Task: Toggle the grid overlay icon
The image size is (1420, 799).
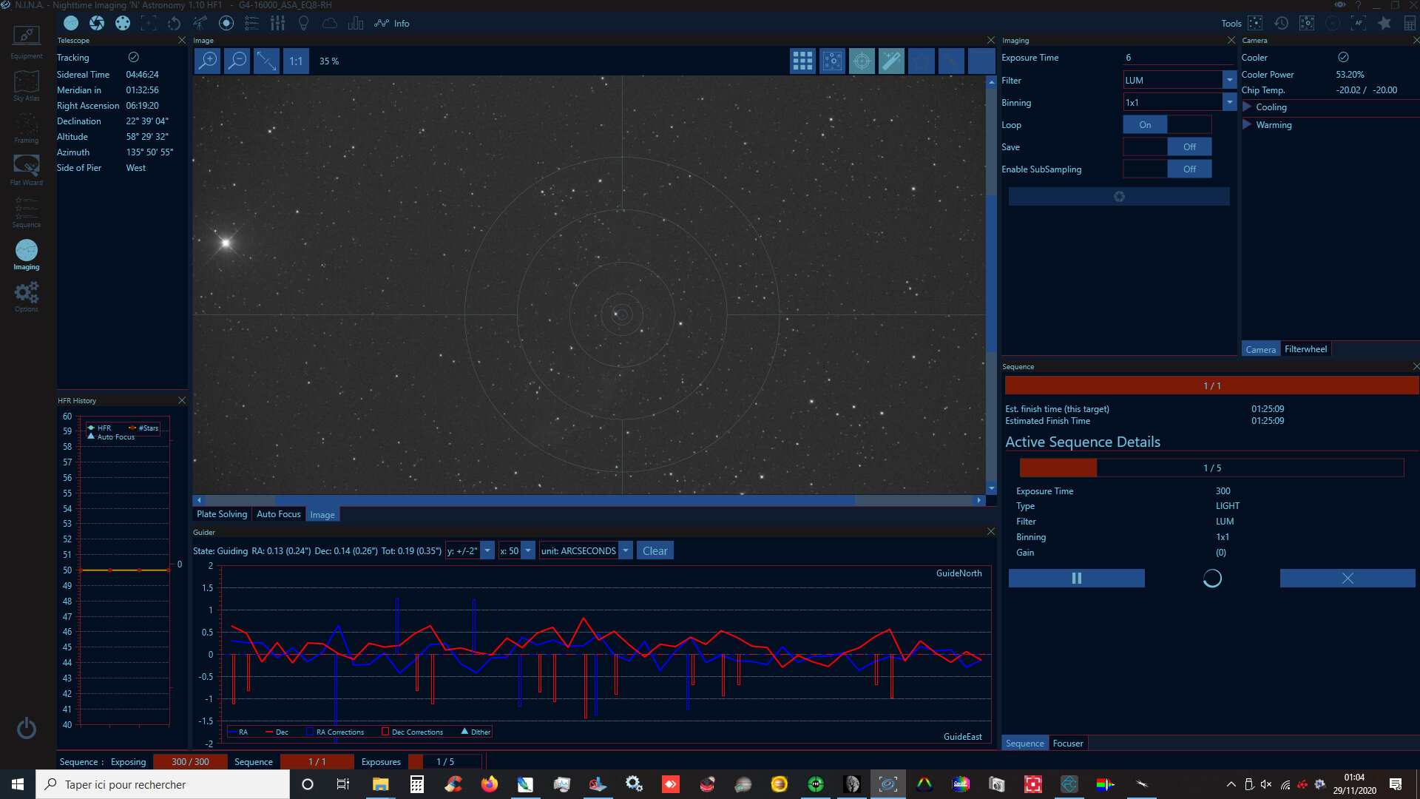Action: 802,61
